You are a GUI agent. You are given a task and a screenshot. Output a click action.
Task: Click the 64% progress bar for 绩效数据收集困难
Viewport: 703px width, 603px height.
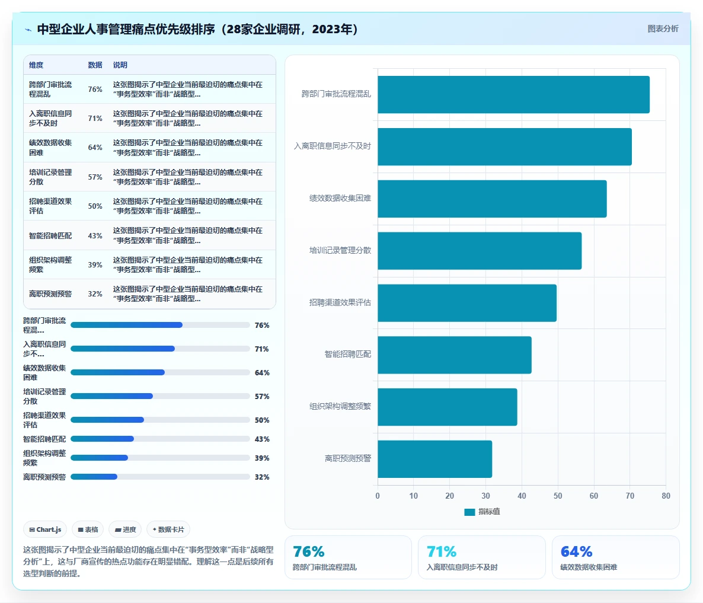point(160,372)
